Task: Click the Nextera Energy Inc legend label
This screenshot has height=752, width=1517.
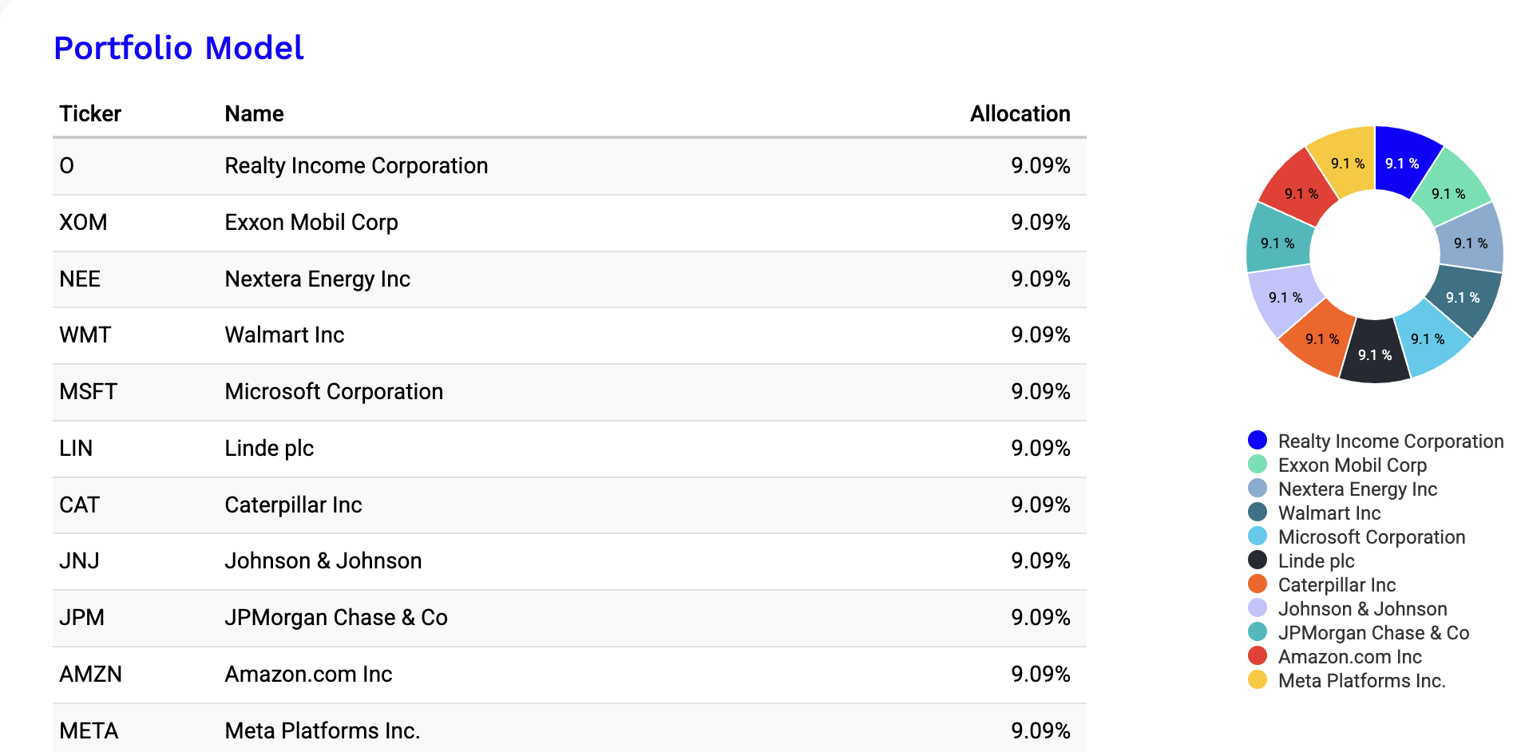Action: [1357, 489]
